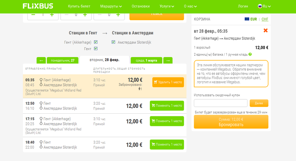Select the среда, 1 марта date tab
The height and width of the screenshot is (161, 296).
147,60
